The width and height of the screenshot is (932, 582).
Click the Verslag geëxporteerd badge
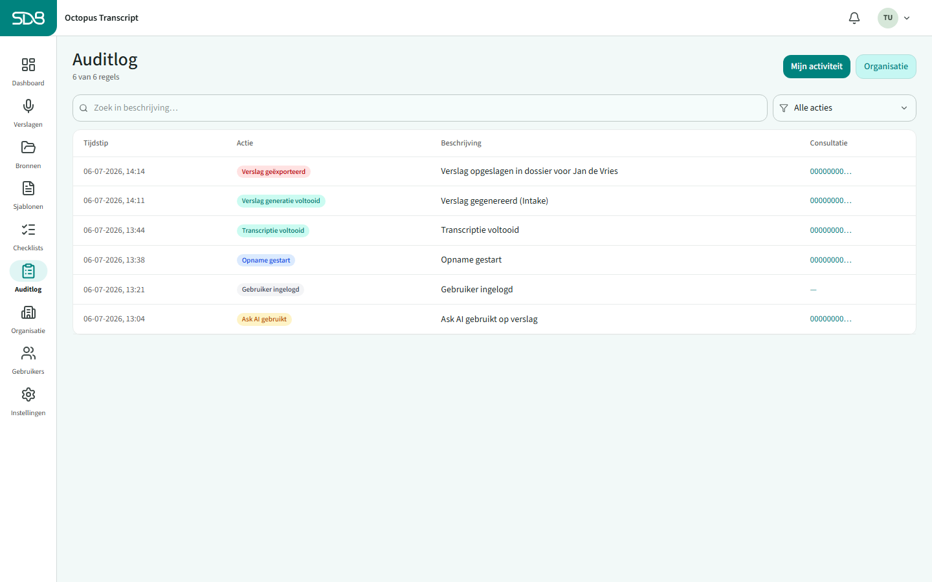coord(274,171)
